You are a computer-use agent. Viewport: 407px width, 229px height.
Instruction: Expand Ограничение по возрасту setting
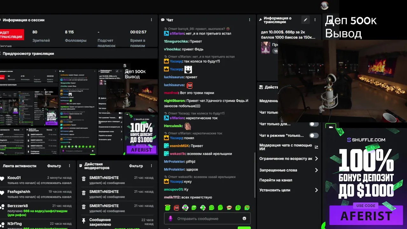(316, 158)
